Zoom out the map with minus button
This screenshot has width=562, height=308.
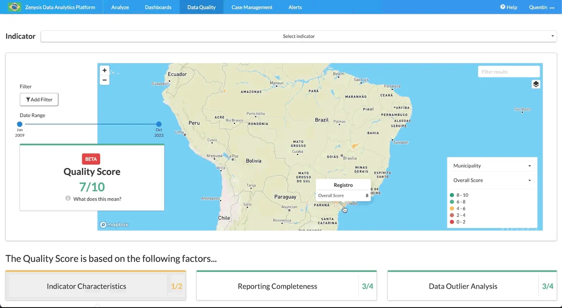(104, 80)
